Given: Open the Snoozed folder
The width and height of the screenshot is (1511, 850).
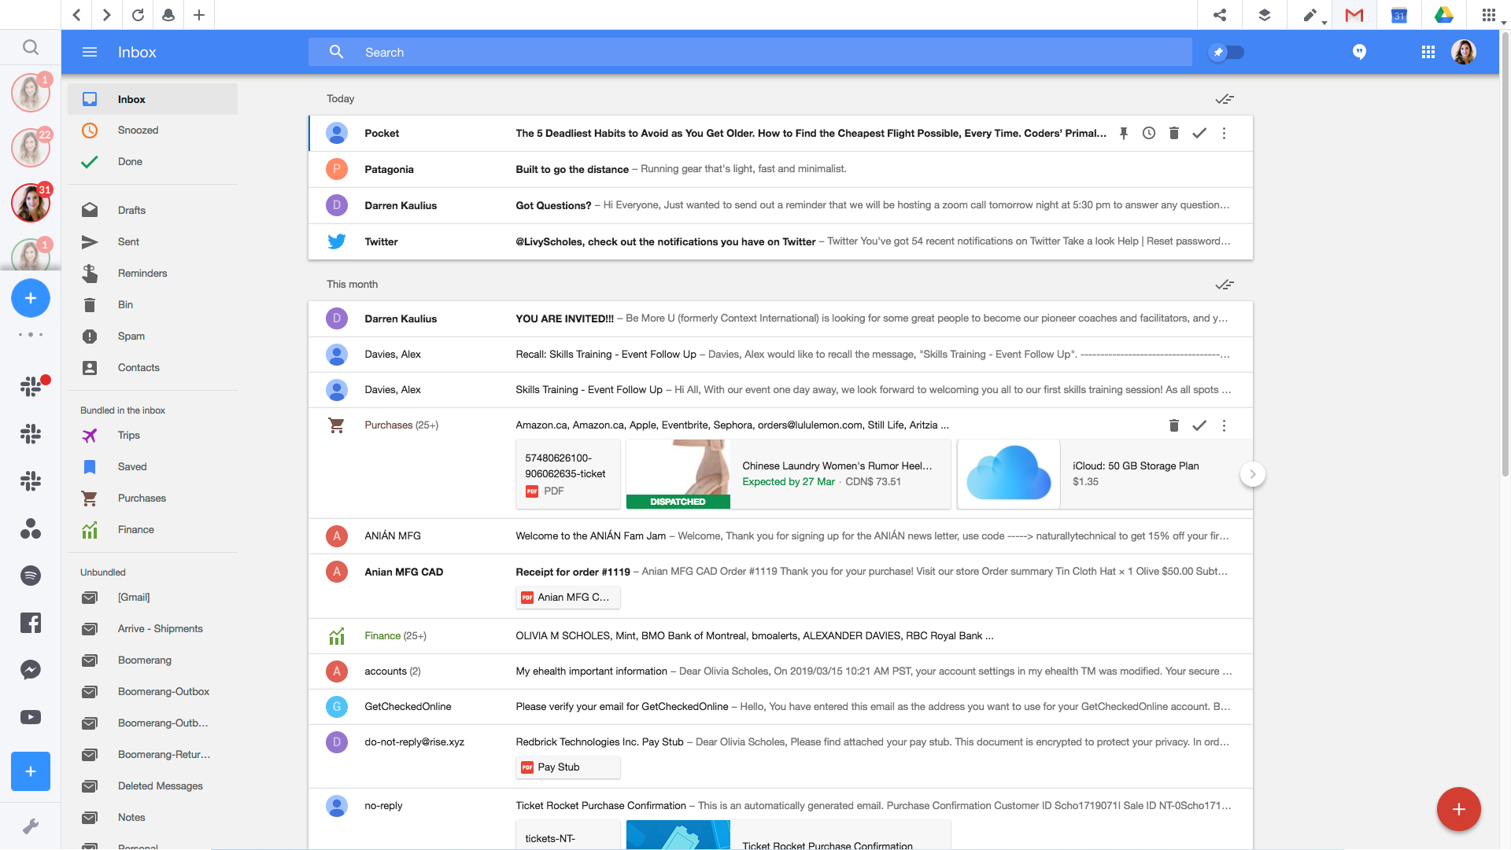Looking at the screenshot, I should click(x=153, y=131).
